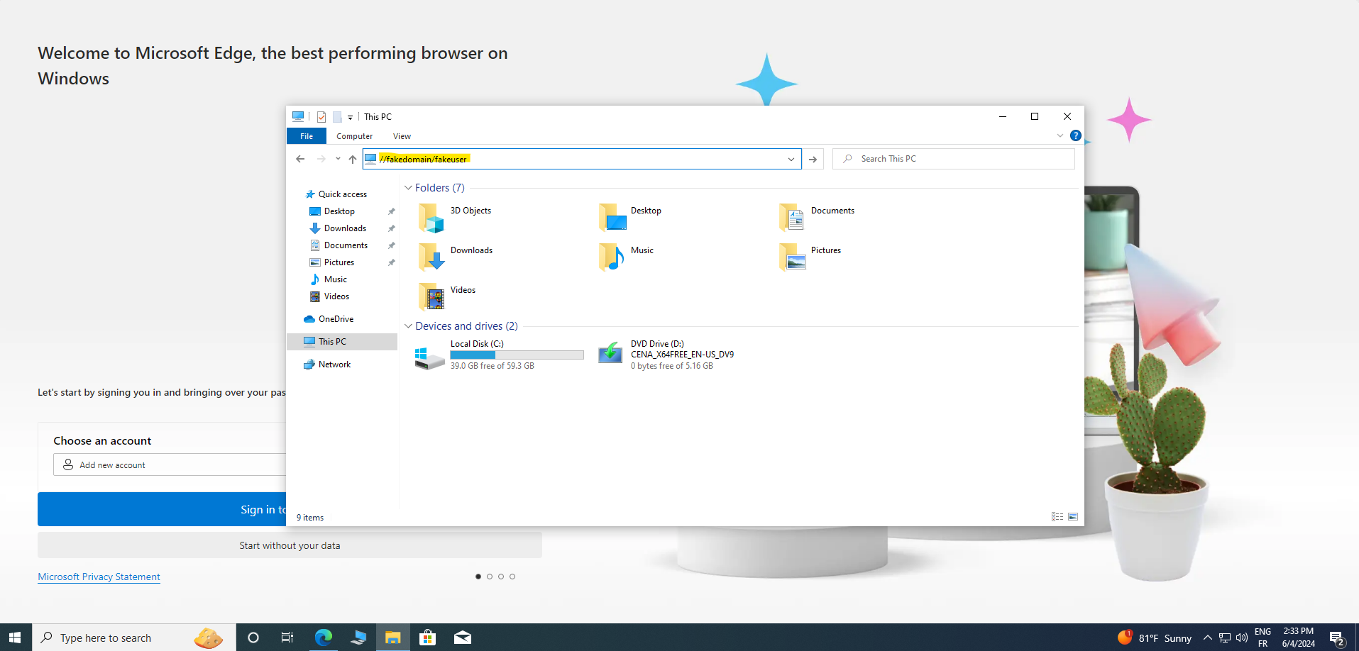Open the 3D Objects folder icon
The height and width of the screenshot is (651, 1359).
coord(431,218)
